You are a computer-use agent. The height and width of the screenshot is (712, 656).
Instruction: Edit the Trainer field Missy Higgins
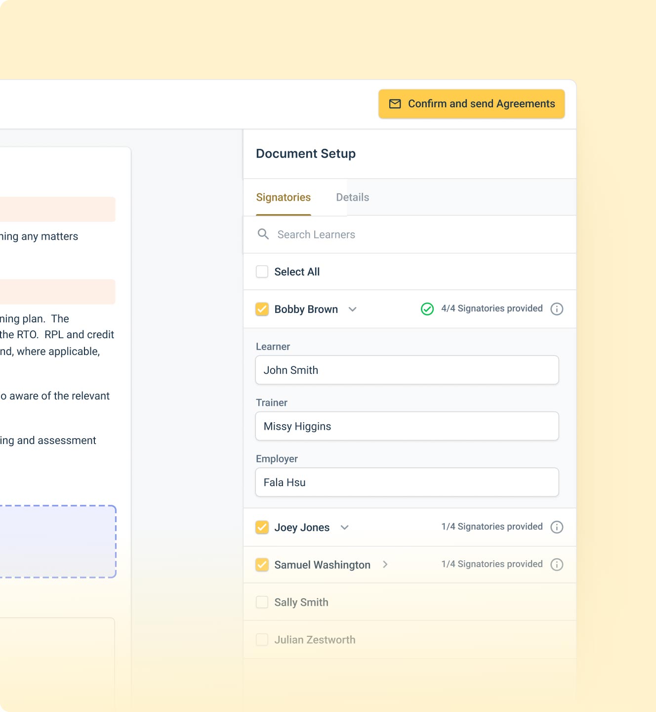coord(407,426)
